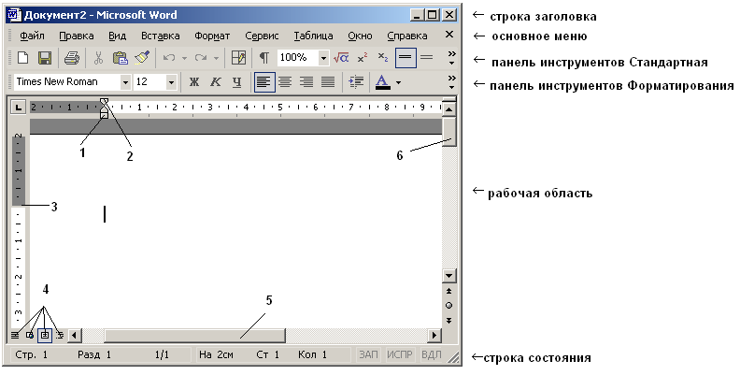Screen dimensions: 740x375
Task: Click the Microsoft Word title bar icon
Action: click(14, 15)
